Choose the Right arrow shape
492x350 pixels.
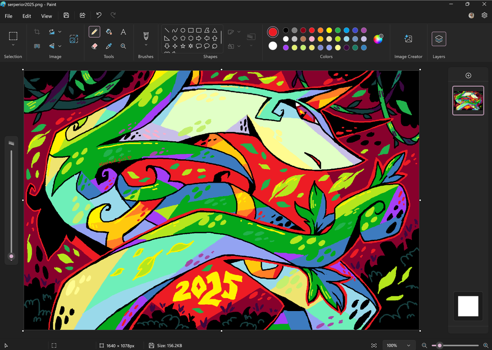click(x=199, y=38)
